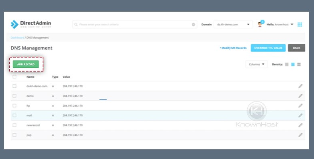Image resolution: width=314 pixels, height=159 pixels.
Task: Click the pop record name
Action: pos(29,135)
